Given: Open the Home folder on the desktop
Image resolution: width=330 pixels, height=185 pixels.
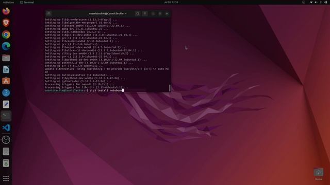Looking at the screenshot, I should coord(318,174).
